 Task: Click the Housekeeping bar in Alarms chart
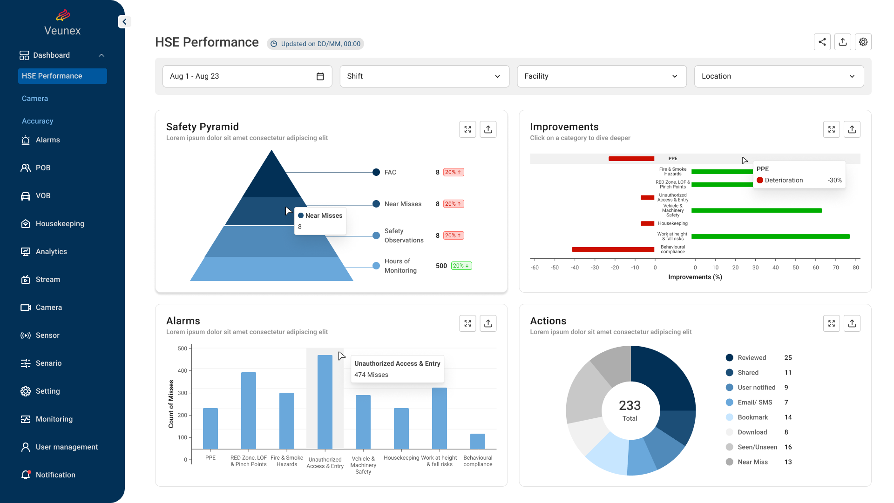click(x=401, y=429)
